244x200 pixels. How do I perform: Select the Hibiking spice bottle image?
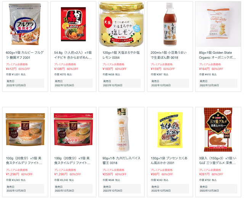tap(122, 130)
